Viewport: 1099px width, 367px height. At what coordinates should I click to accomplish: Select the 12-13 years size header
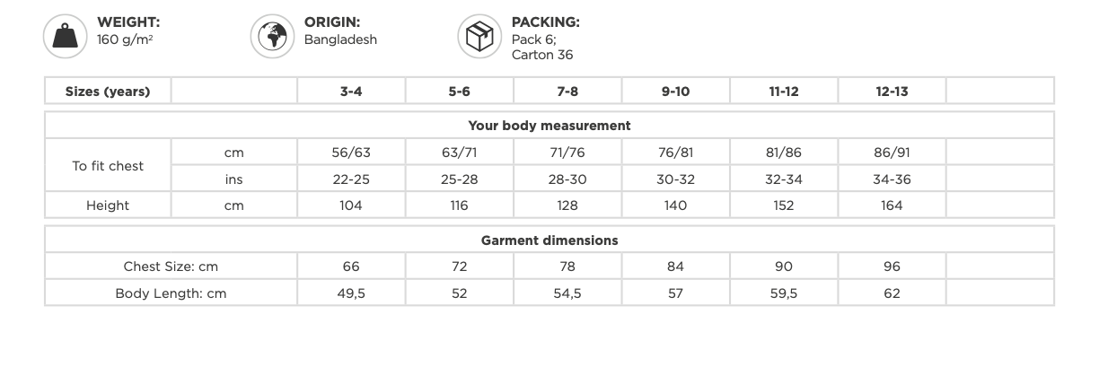coord(892,92)
